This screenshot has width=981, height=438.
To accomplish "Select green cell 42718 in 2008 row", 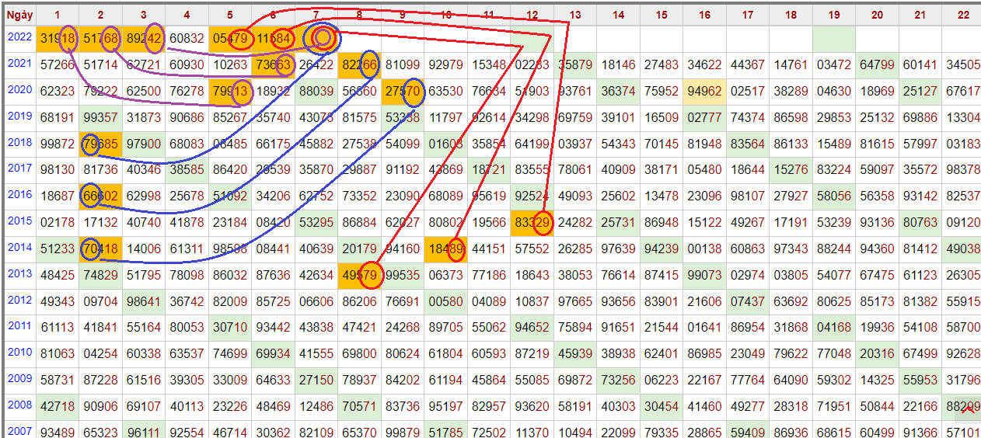I will [58, 406].
